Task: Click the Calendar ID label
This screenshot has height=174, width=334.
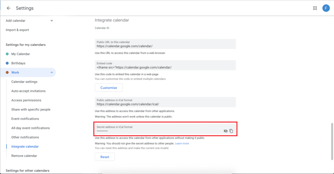Action: (x=102, y=28)
